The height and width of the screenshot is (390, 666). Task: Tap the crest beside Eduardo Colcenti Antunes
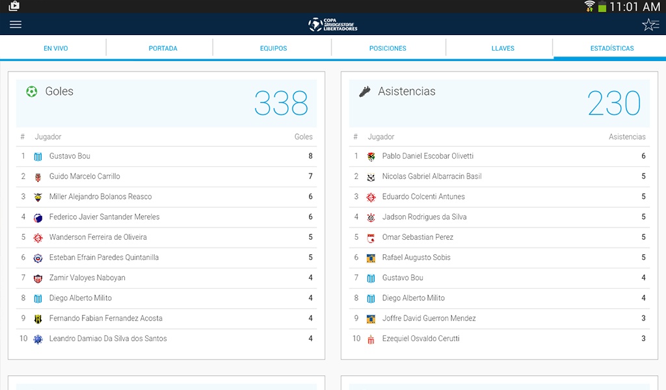coord(371,197)
